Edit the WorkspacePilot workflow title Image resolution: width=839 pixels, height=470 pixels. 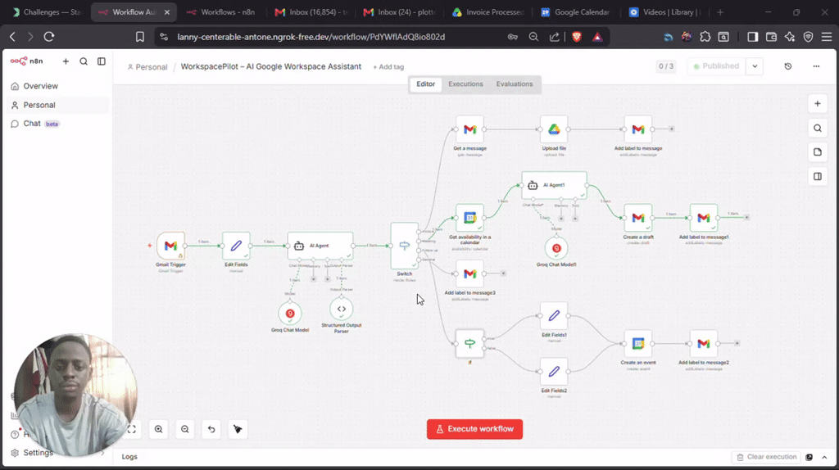coord(270,66)
